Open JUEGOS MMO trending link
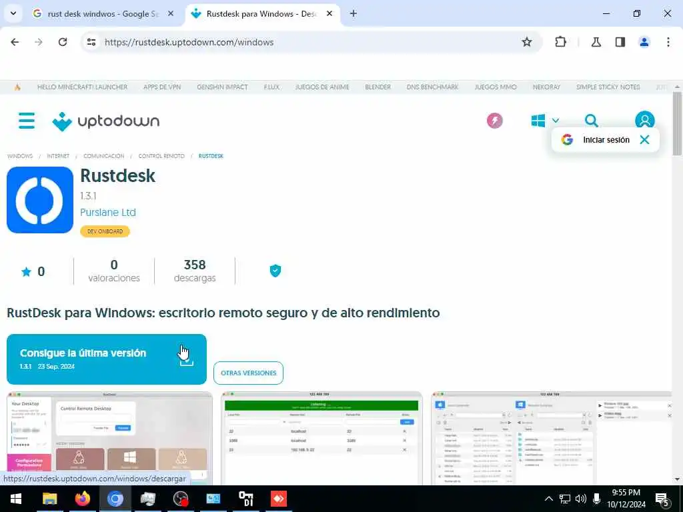The image size is (683, 512). coord(496,87)
